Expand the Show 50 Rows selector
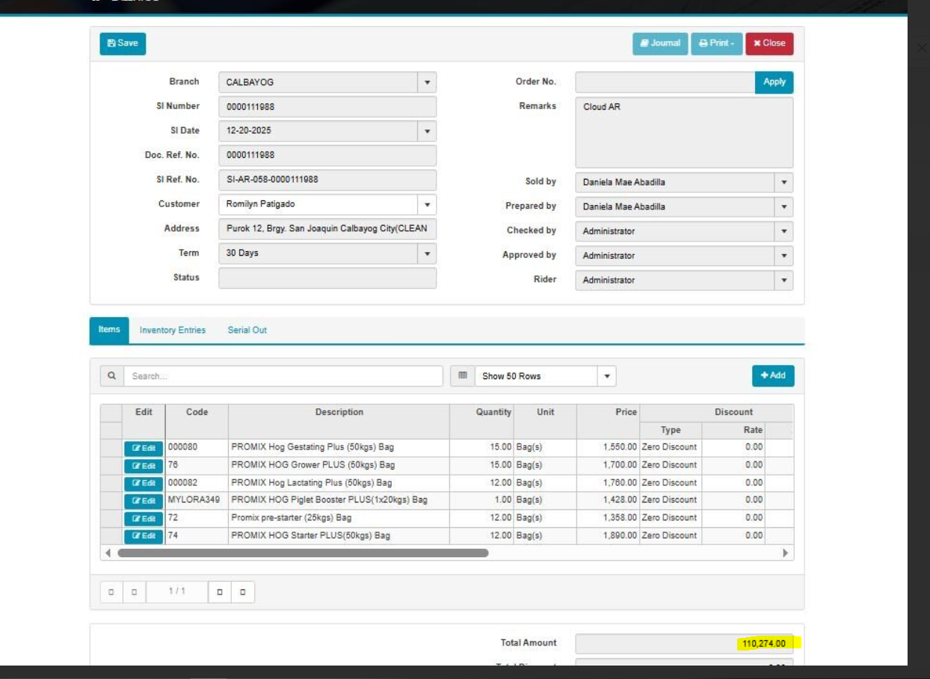Image resolution: width=930 pixels, height=679 pixels. click(606, 376)
